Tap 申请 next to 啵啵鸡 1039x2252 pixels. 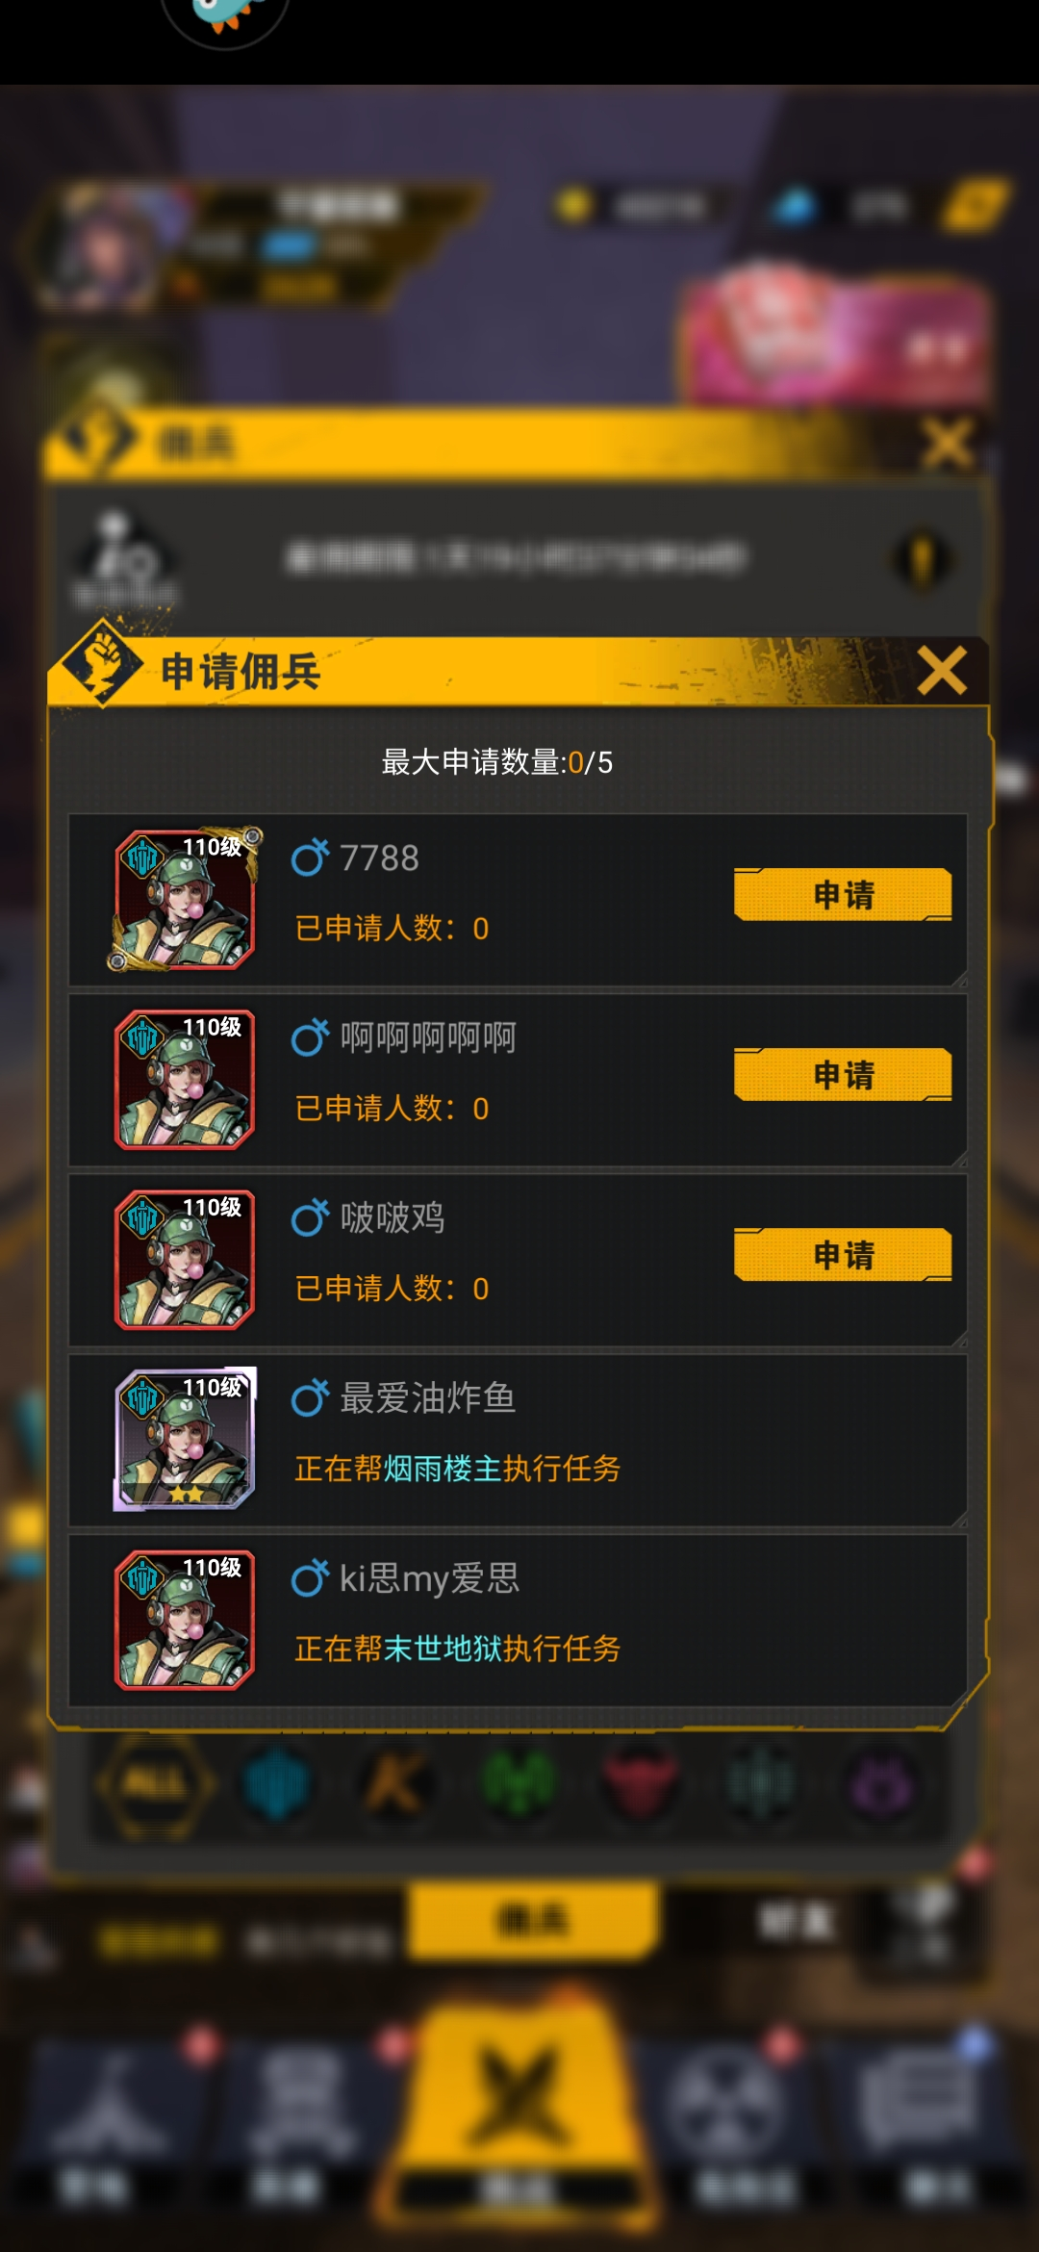[x=843, y=1255]
